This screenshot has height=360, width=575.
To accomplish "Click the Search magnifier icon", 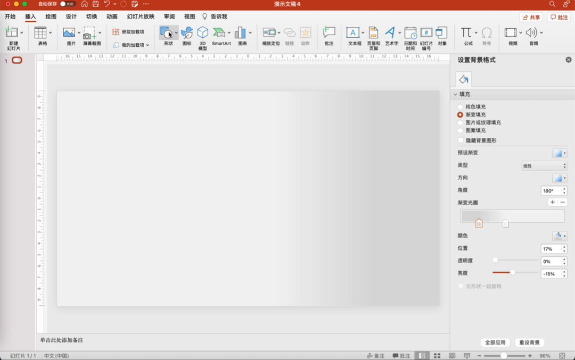I will (x=552, y=4).
